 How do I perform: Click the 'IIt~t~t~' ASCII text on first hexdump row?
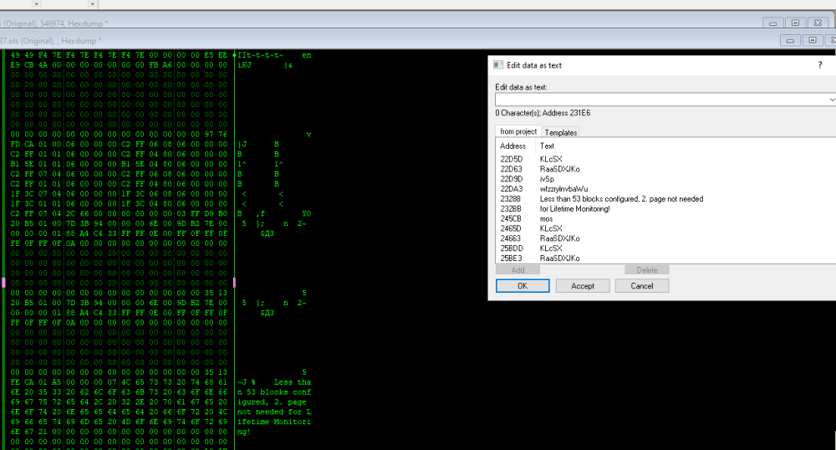tap(260, 55)
